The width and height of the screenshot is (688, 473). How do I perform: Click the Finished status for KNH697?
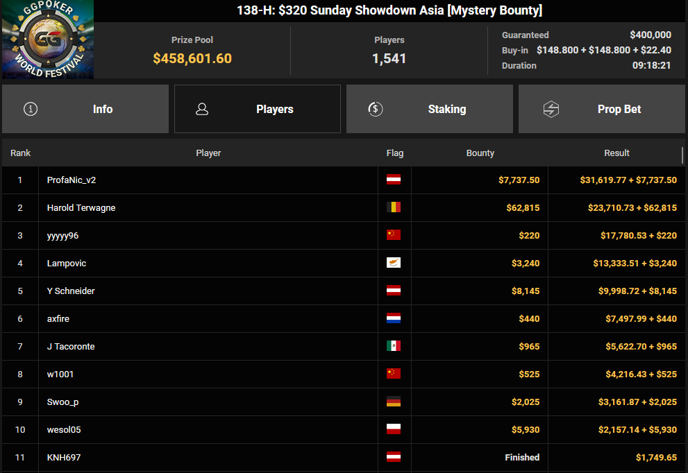pos(522,457)
